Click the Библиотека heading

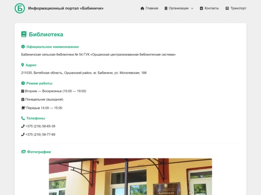pos(46,34)
